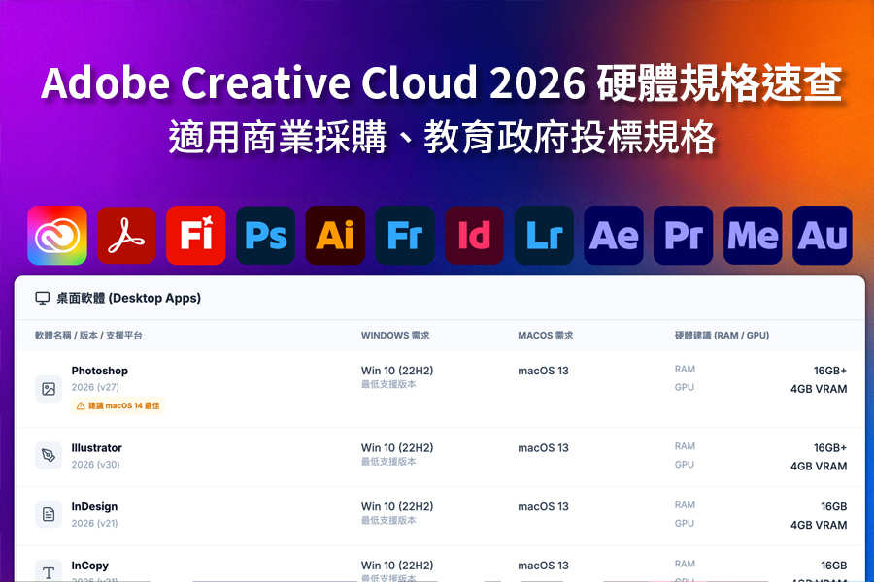Click the Photoshop Ps icon
874x582 pixels.
point(265,235)
